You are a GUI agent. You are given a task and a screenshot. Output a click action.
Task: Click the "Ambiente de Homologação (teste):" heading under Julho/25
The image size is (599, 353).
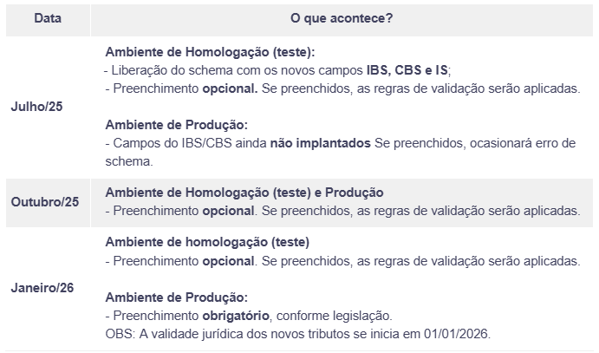coord(210,52)
